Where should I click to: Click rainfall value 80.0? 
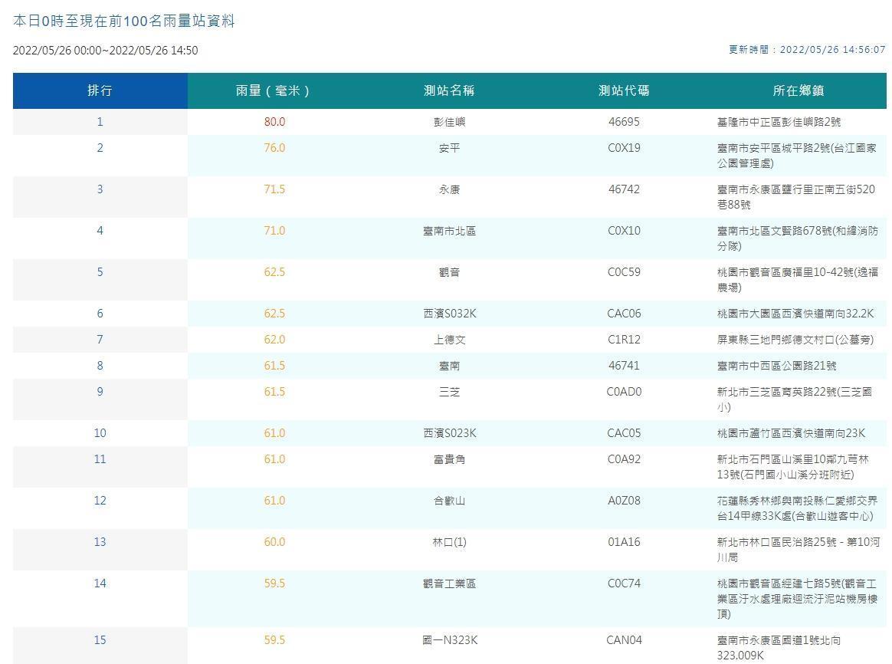coord(275,122)
